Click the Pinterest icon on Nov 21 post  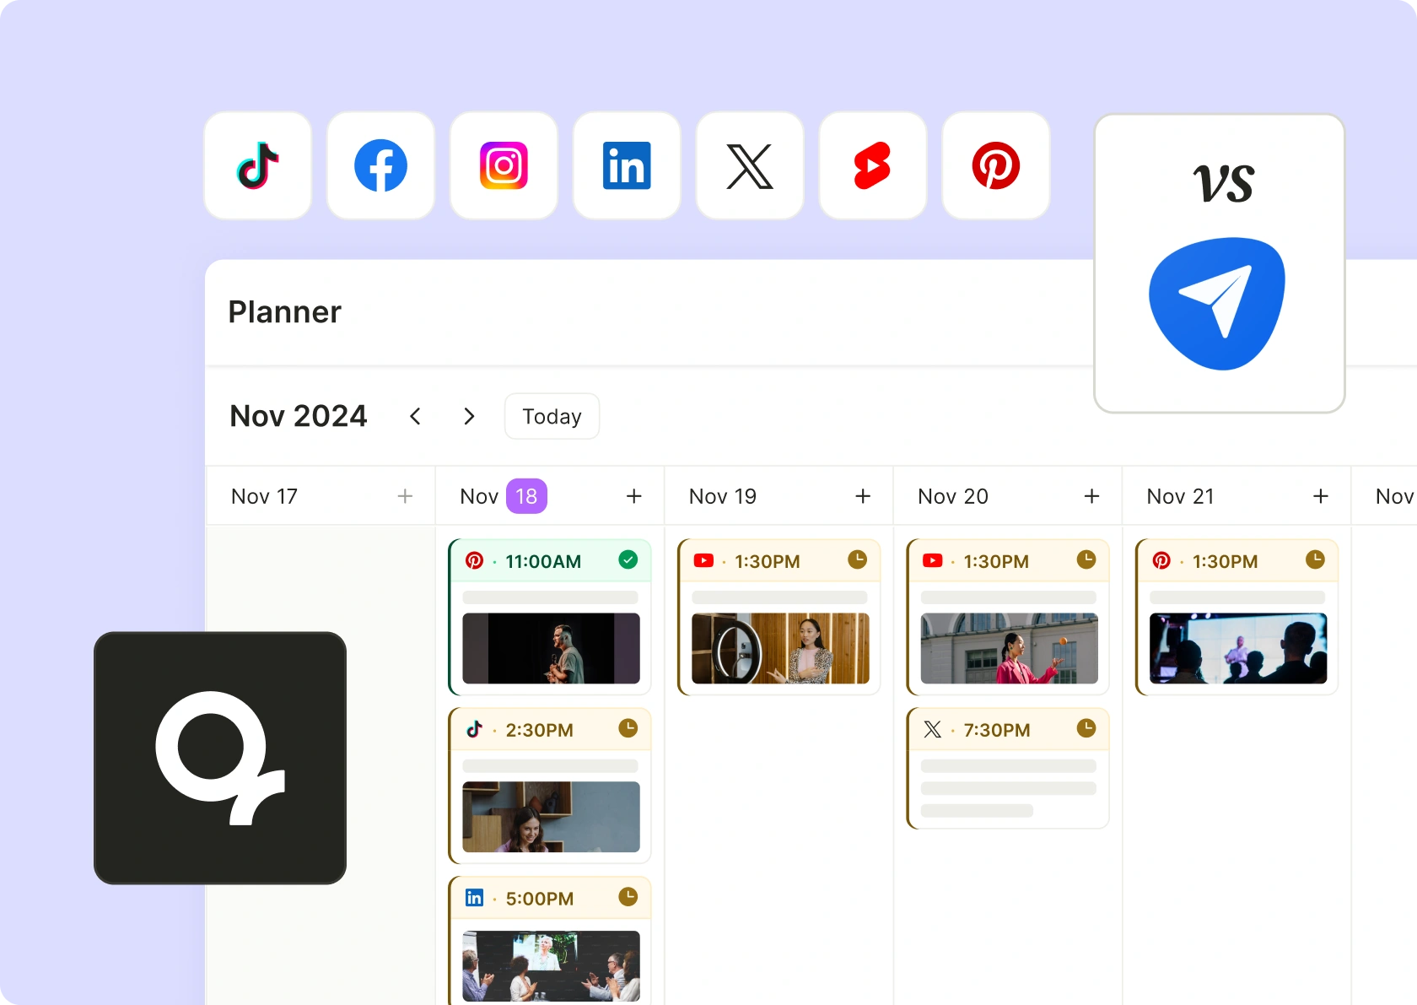(x=1161, y=560)
